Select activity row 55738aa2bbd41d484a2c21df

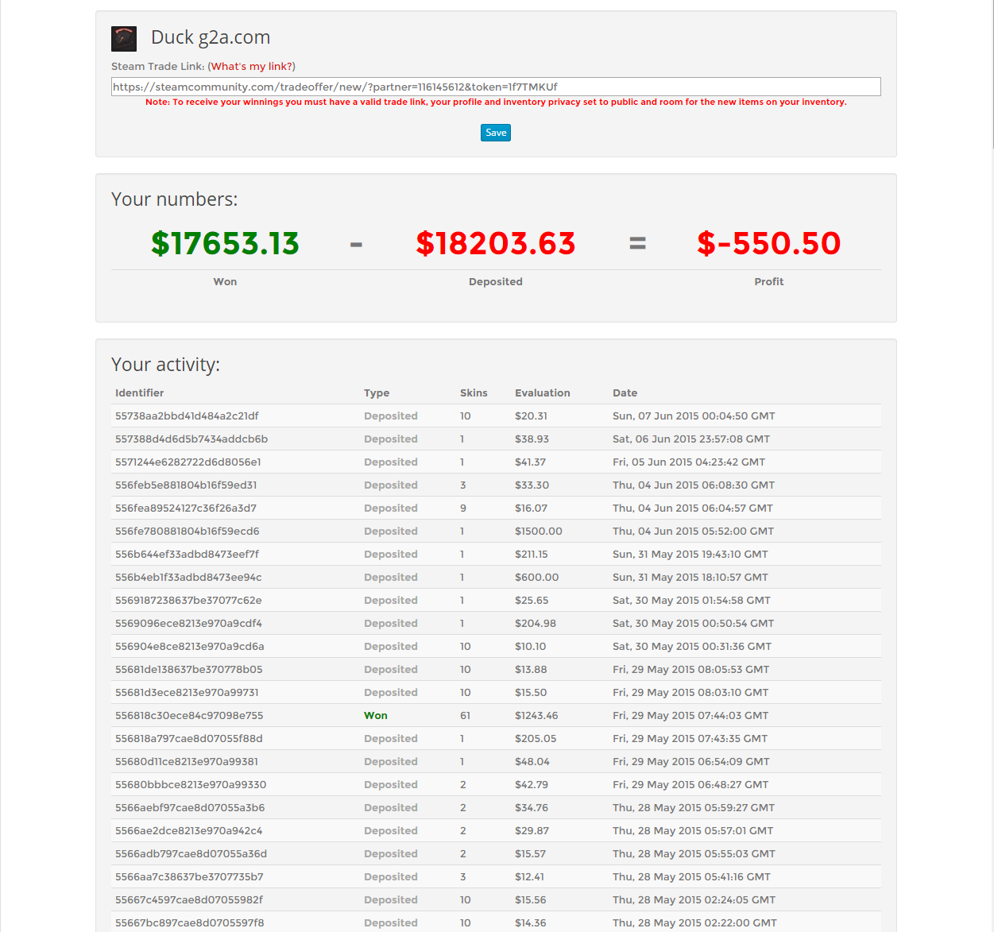click(496, 416)
